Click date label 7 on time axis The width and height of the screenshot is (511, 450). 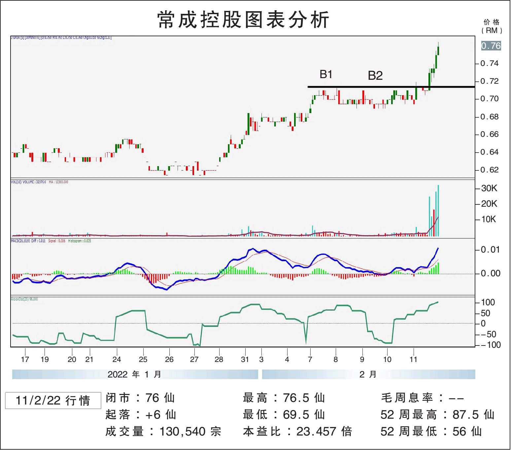pos(310,359)
